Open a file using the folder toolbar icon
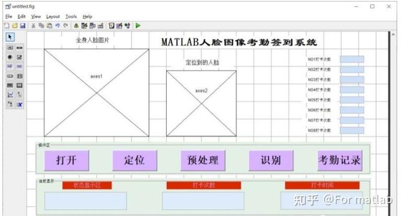The image size is (403, 216). pyautogui.click(x=15, y=26)
